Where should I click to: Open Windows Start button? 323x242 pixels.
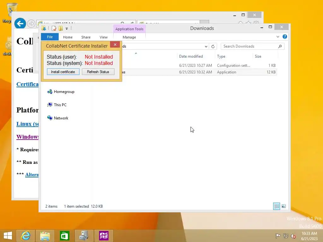[x=8, y=236]
